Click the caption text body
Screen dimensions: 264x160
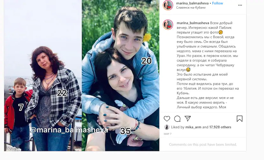tap(208, 65)
